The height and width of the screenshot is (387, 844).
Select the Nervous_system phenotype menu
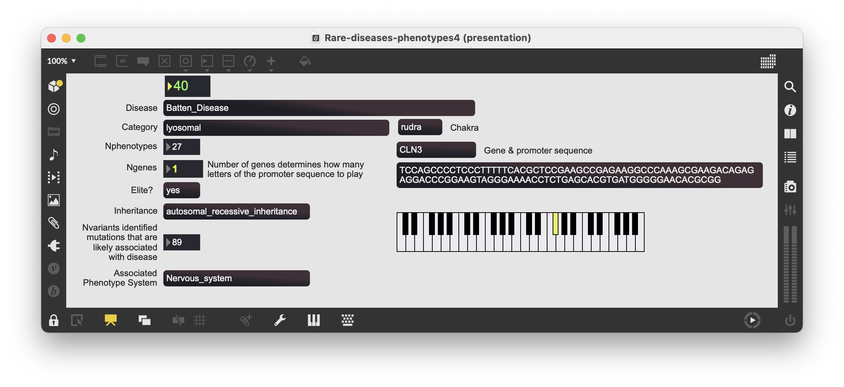point(236,278)
